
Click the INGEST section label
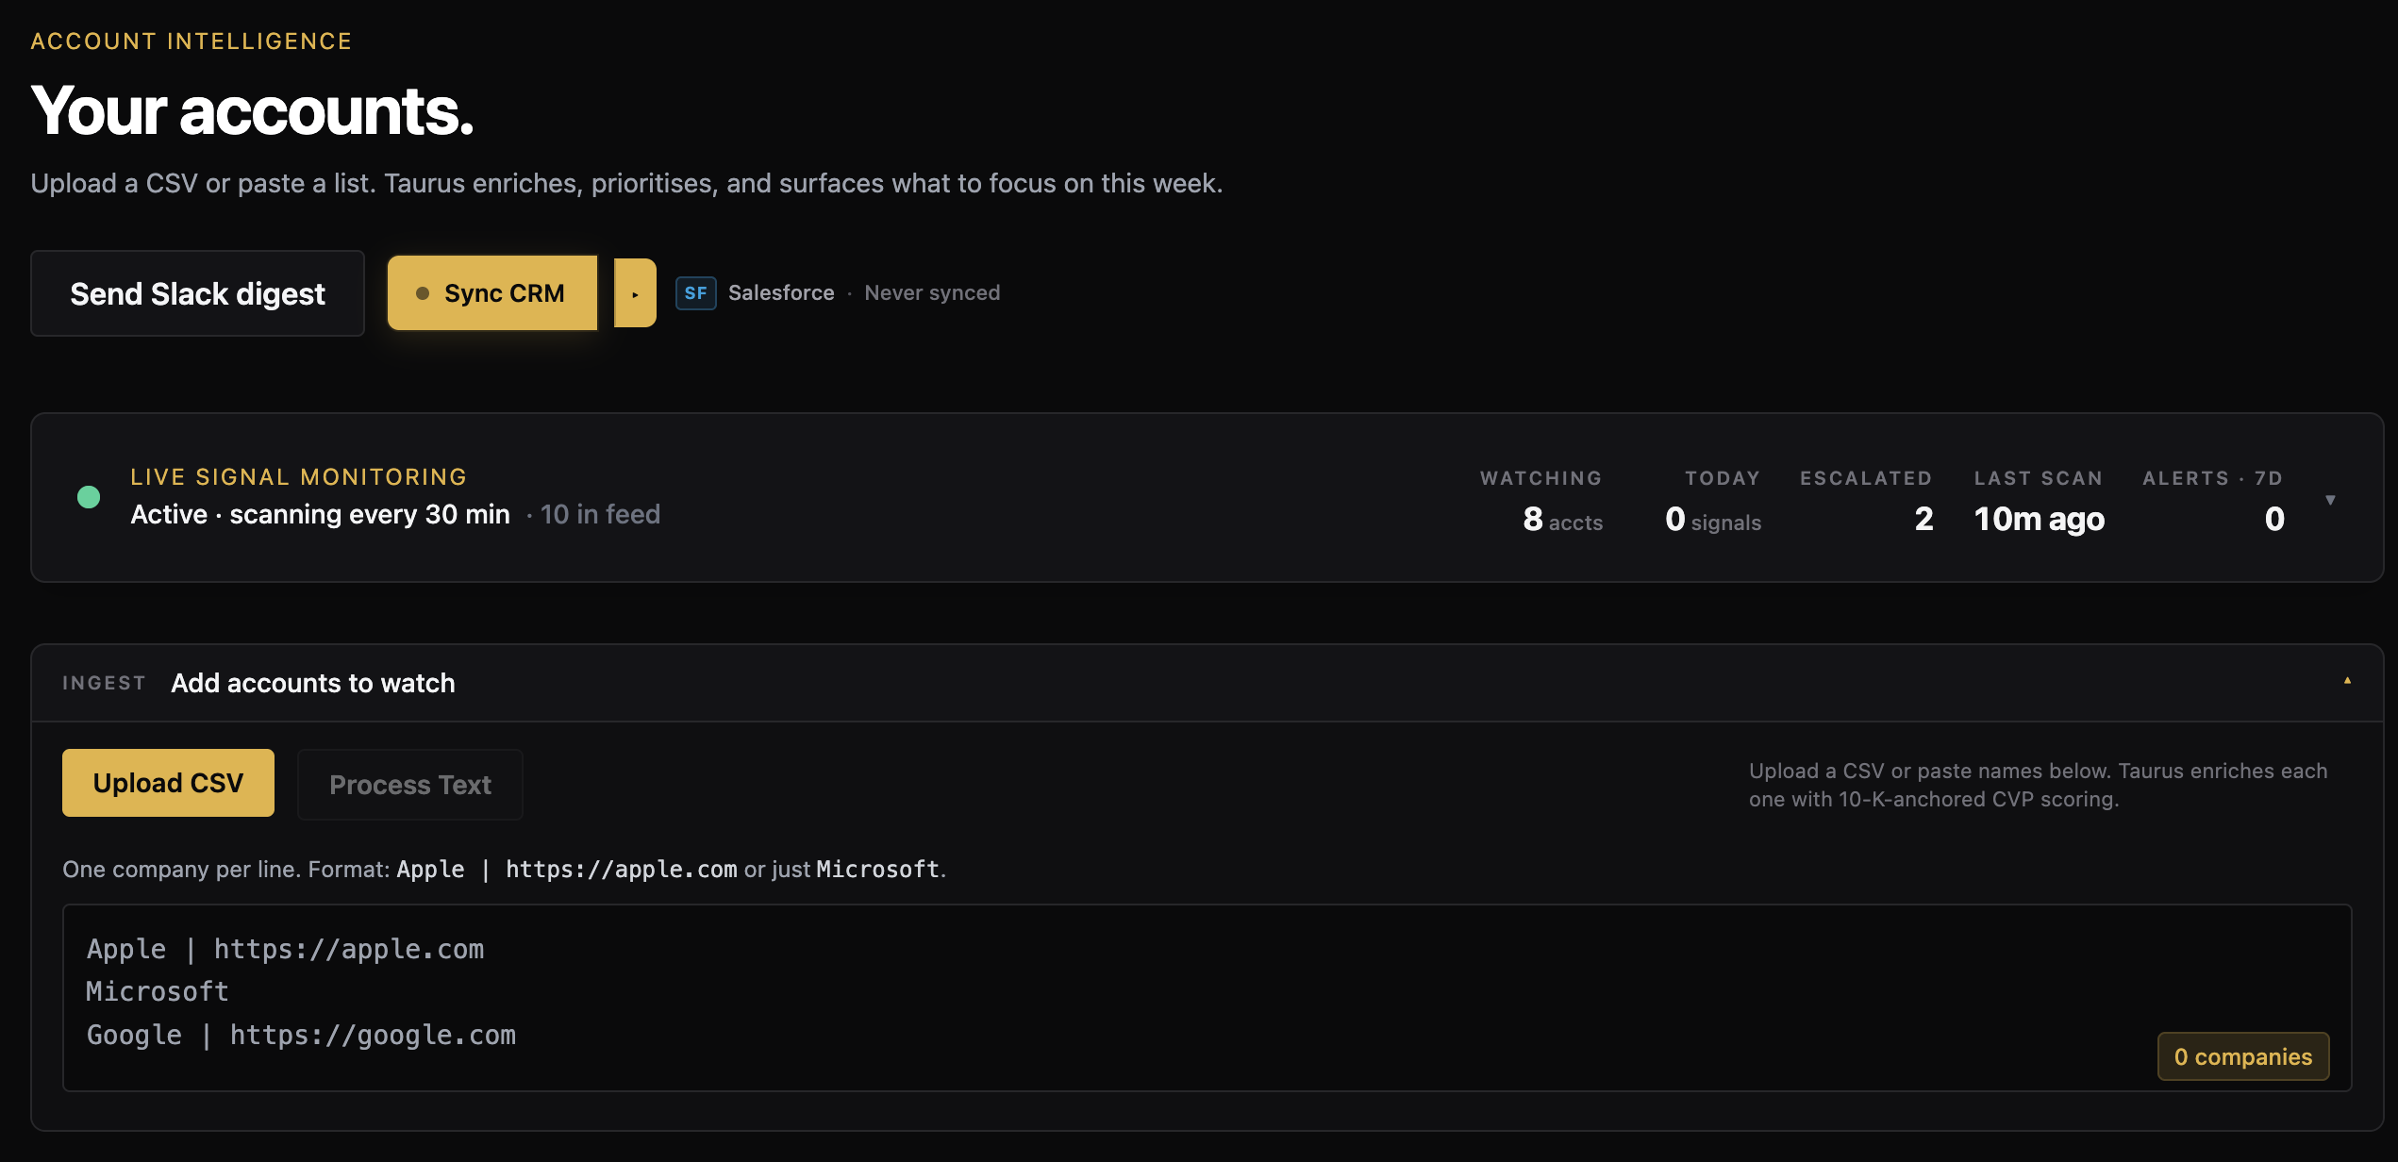(104, 683)
